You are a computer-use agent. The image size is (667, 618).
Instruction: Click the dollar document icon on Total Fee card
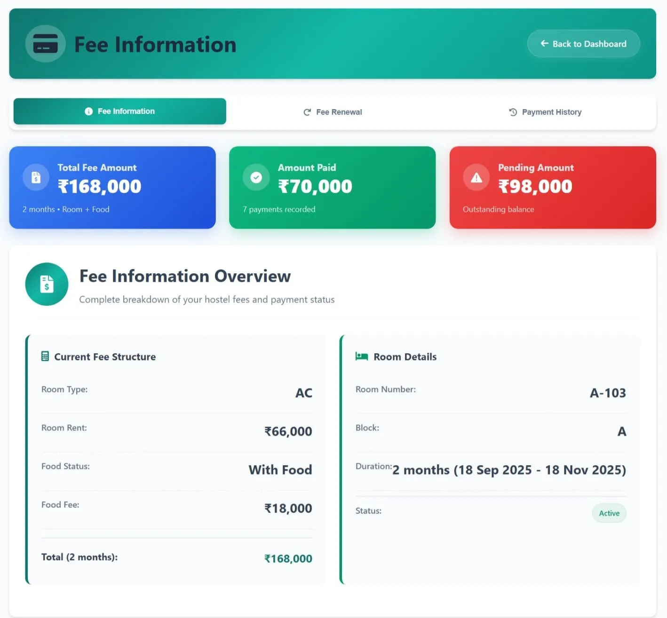click(35, 177)
